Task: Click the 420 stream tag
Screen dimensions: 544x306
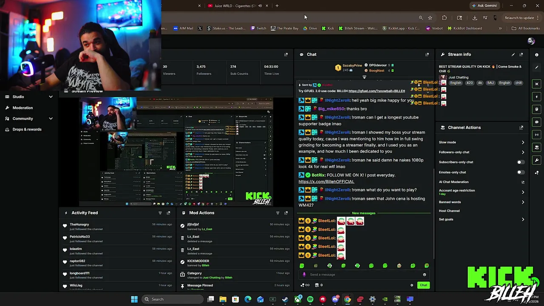Action: click(469, 83)
